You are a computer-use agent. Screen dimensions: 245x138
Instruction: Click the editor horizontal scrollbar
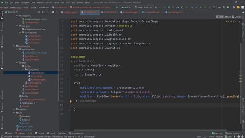(x=150, y=130)
